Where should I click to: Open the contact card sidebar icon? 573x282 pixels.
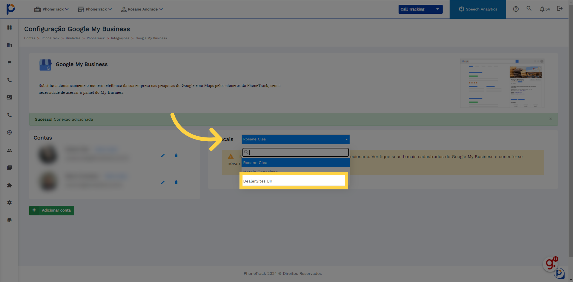point(10,97)
